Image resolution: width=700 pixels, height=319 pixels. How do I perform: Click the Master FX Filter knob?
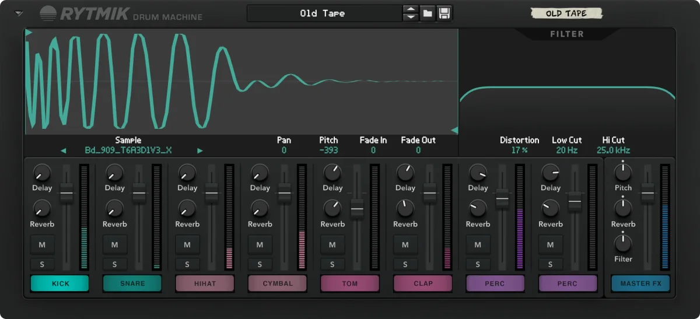(x=623, y=243)
